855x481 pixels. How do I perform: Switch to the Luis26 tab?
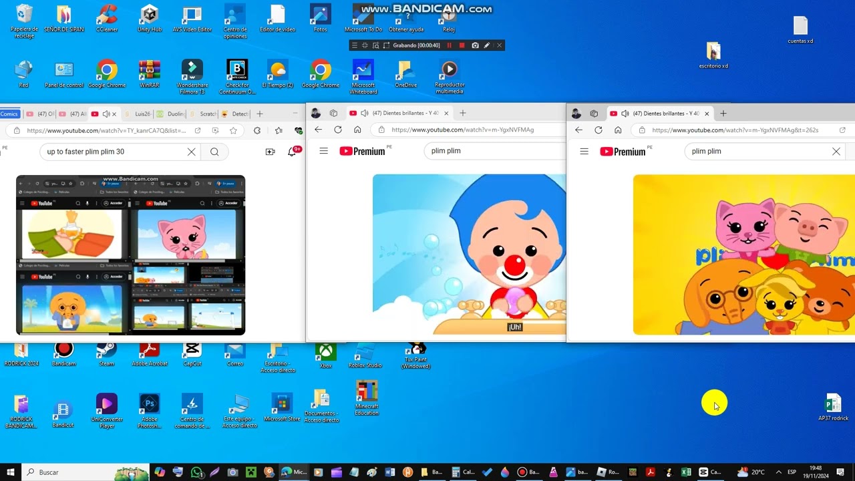tap(138, 114)
